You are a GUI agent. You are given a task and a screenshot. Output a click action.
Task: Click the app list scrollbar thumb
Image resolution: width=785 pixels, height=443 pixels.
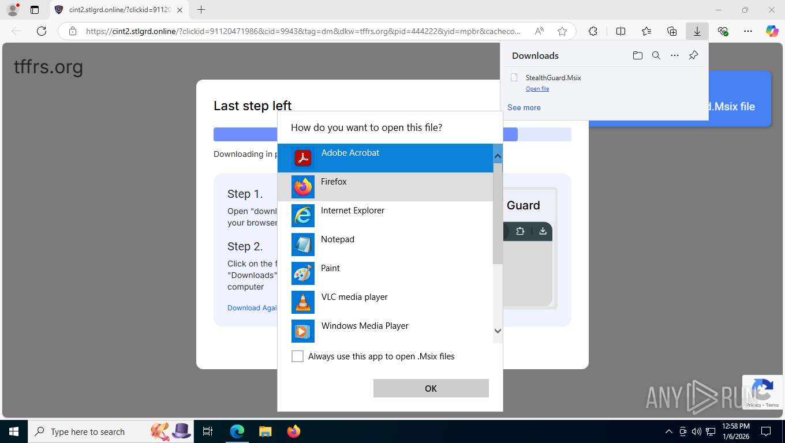[x=498, y=213]
